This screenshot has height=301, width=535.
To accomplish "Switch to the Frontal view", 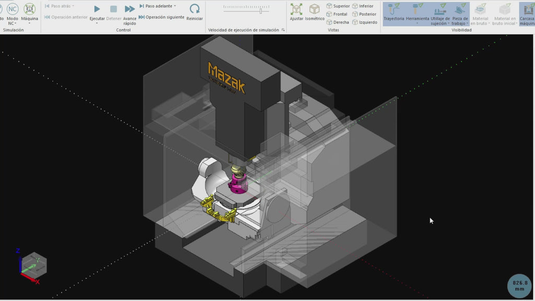I will (x=338, y=14).
